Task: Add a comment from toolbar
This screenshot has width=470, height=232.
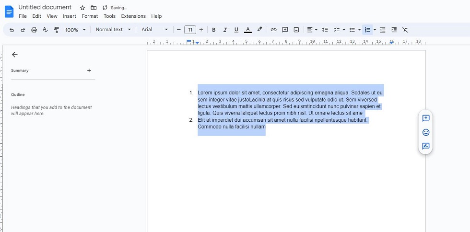Action: point(285,30)
